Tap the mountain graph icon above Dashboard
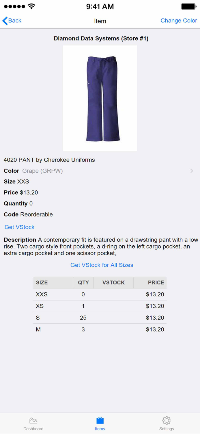The width and height of the screenshot is (200, 434). (33, 420)
